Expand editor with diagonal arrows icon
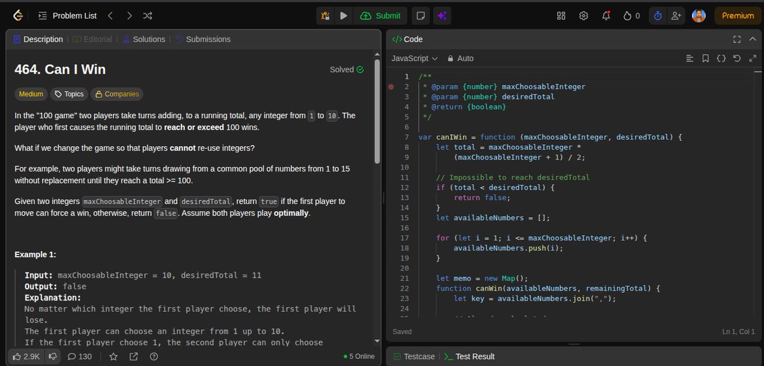Image resolution: width=764 pixels, height=366 pixels. tap(753, 58)
